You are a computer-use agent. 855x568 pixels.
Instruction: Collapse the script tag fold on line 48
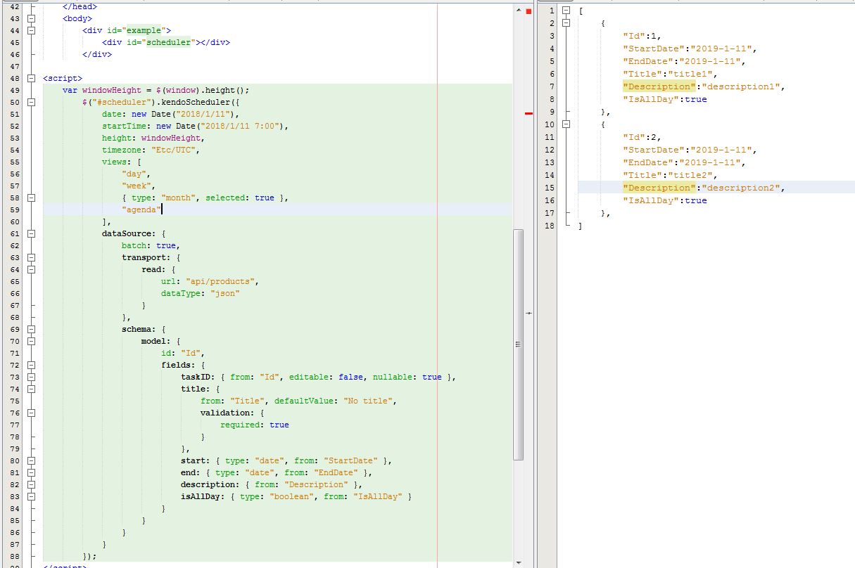pos(31,78)
